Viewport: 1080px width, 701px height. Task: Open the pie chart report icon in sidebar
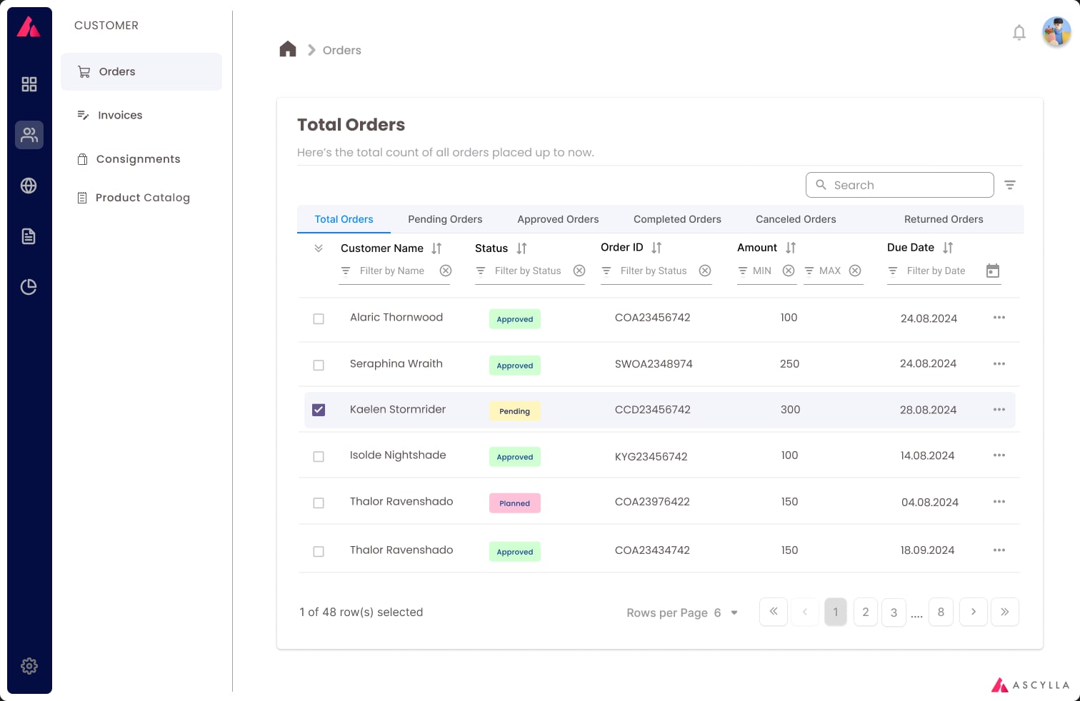click(29, 286)
